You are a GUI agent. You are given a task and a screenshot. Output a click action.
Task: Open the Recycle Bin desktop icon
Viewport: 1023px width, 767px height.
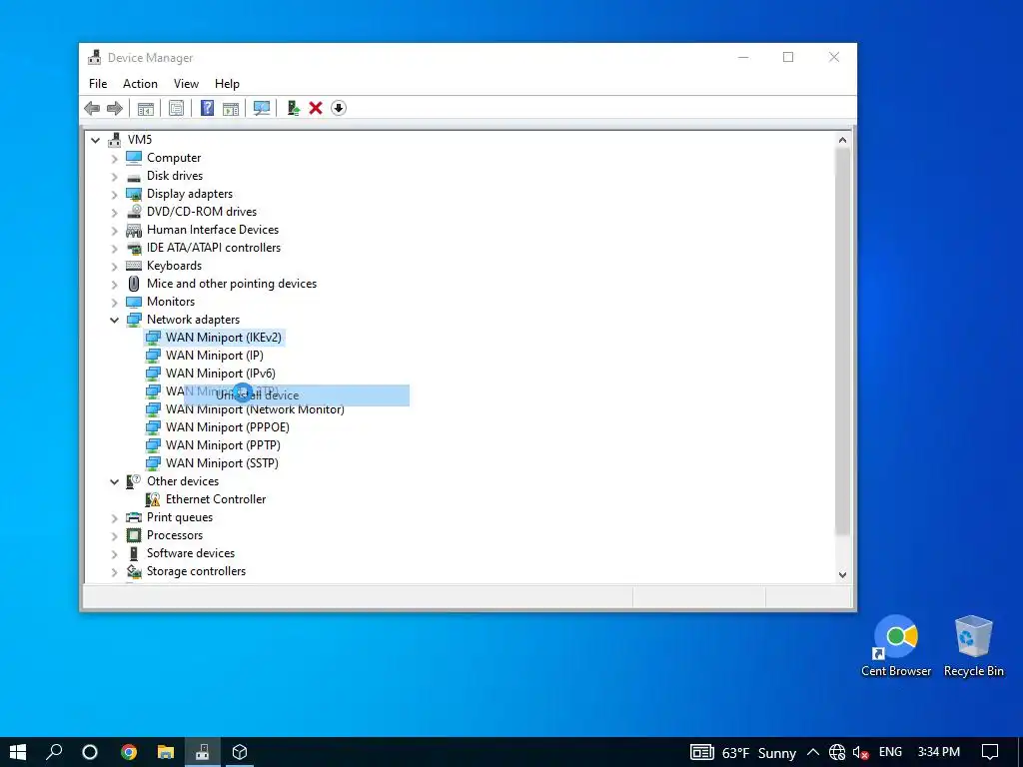coord(973,646)
